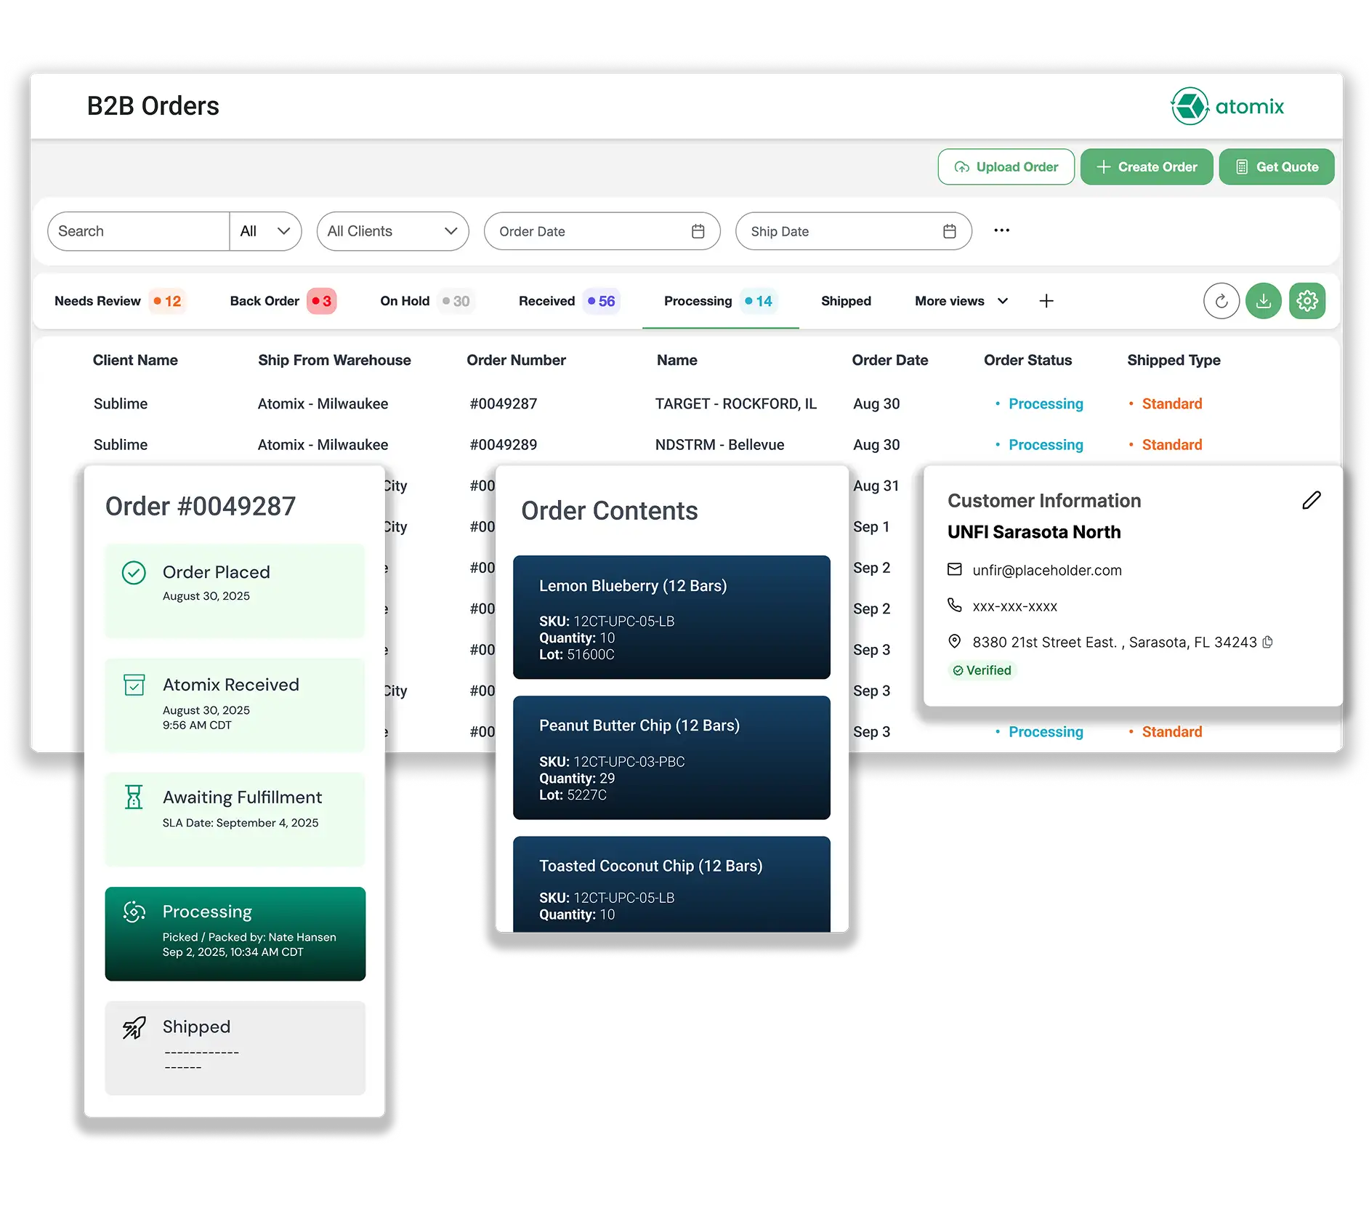The image size is (1369, 1206).
Task: Click the Get Quote button
Action: click(x=1276, y=166)
